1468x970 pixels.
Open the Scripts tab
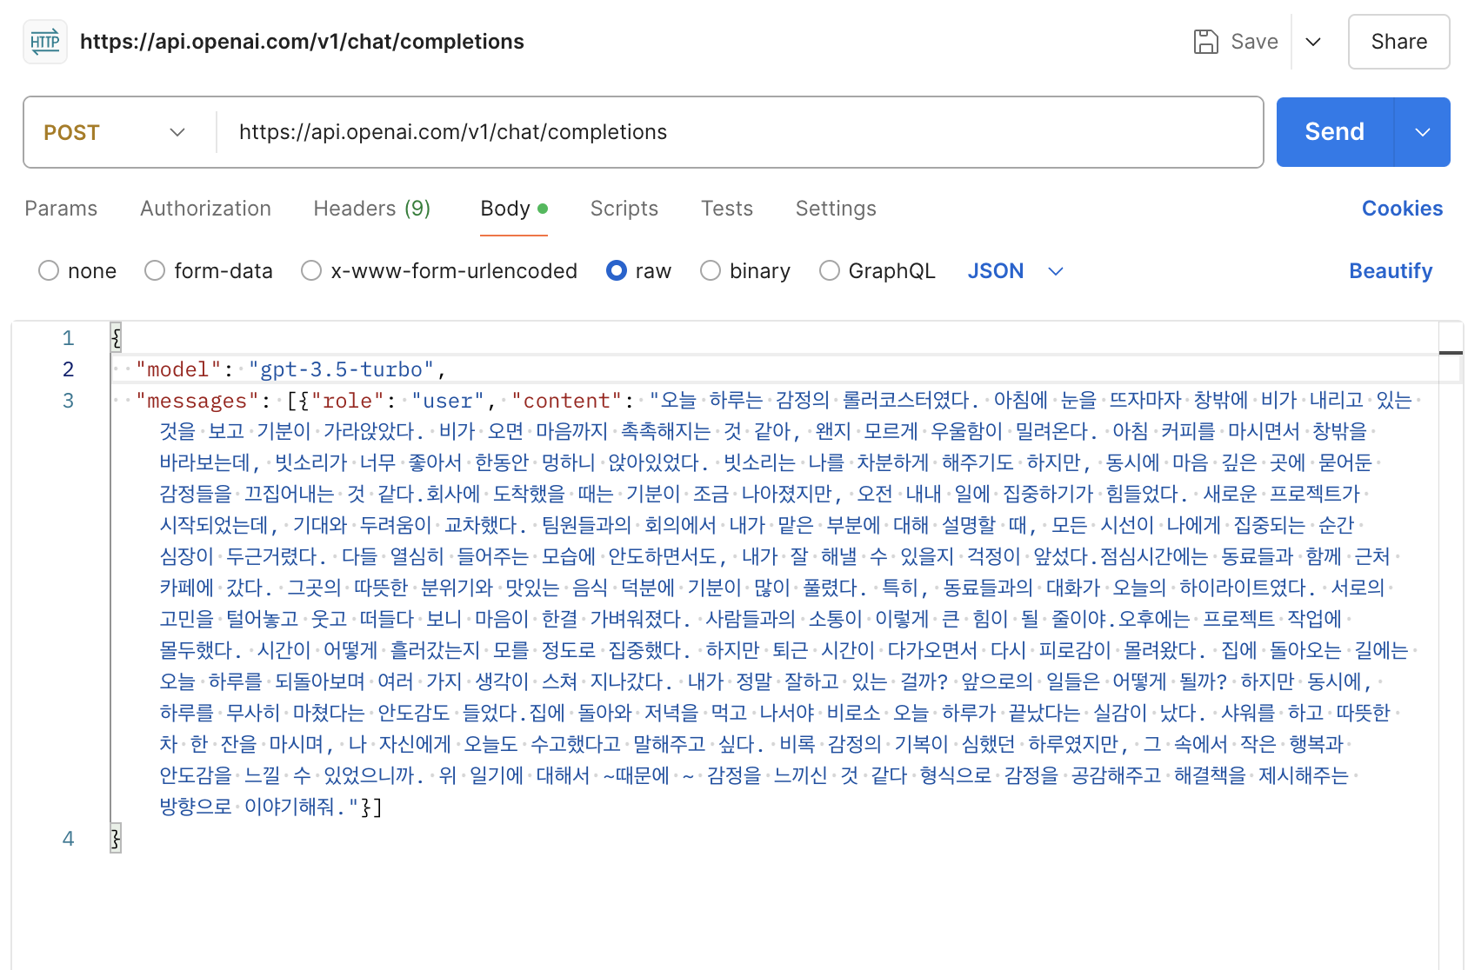click(624, 209)
